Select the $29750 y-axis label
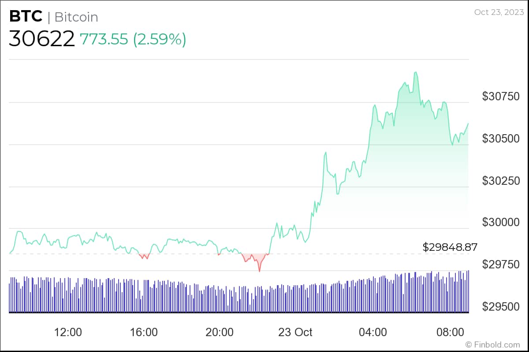 coord(502,264)
